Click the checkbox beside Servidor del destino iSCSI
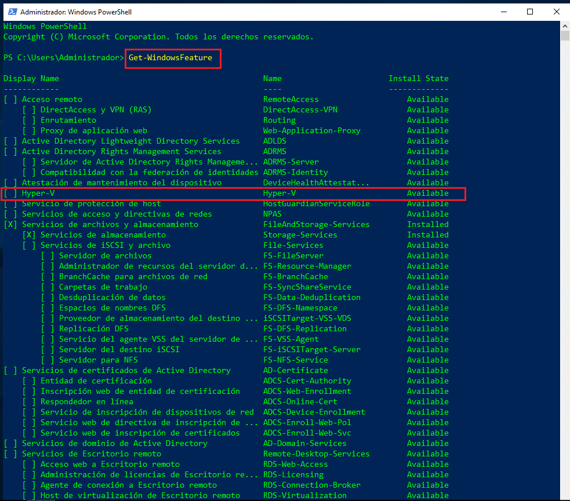This screenshot has width=570, height=501. [47, 349]
